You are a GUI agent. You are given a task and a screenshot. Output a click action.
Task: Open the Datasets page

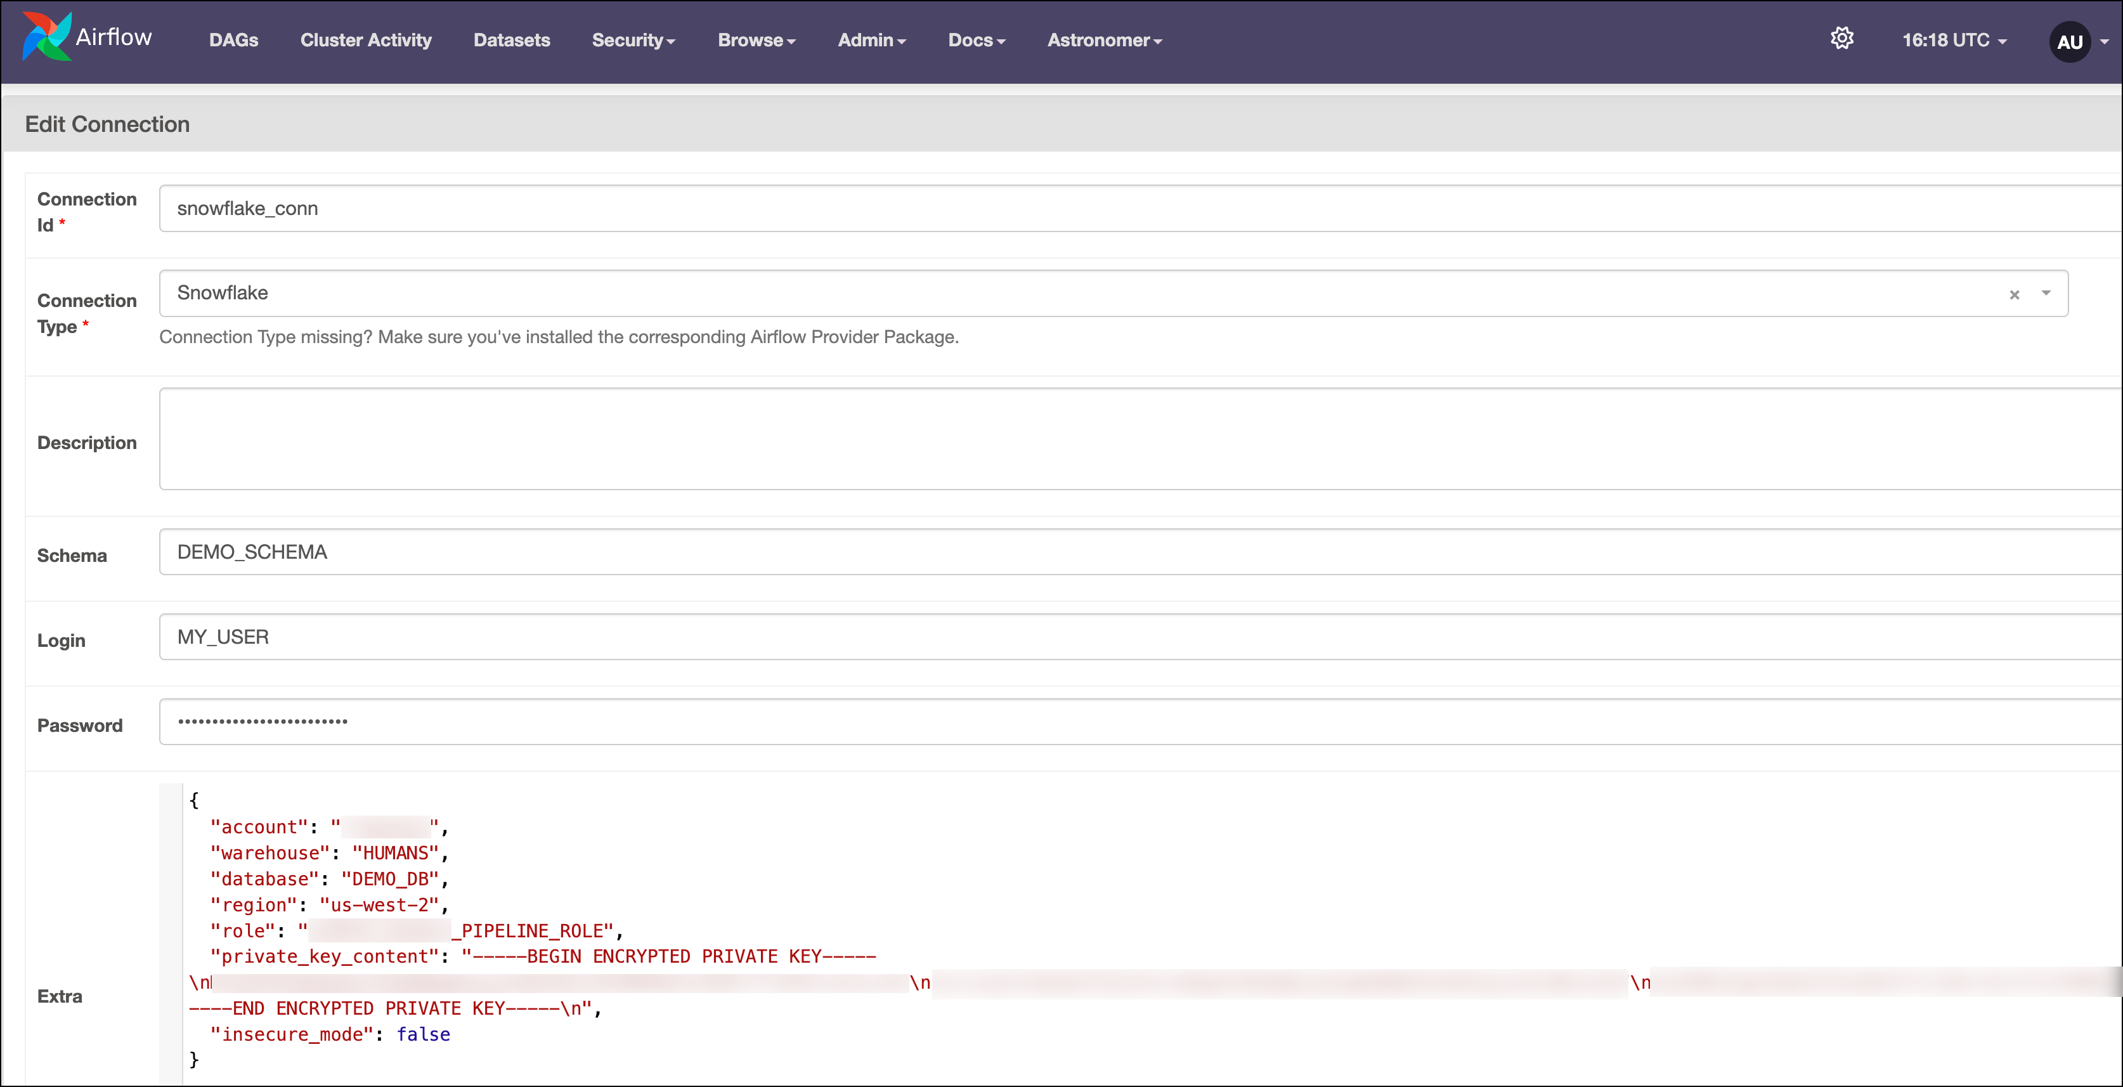pos(511,39)
